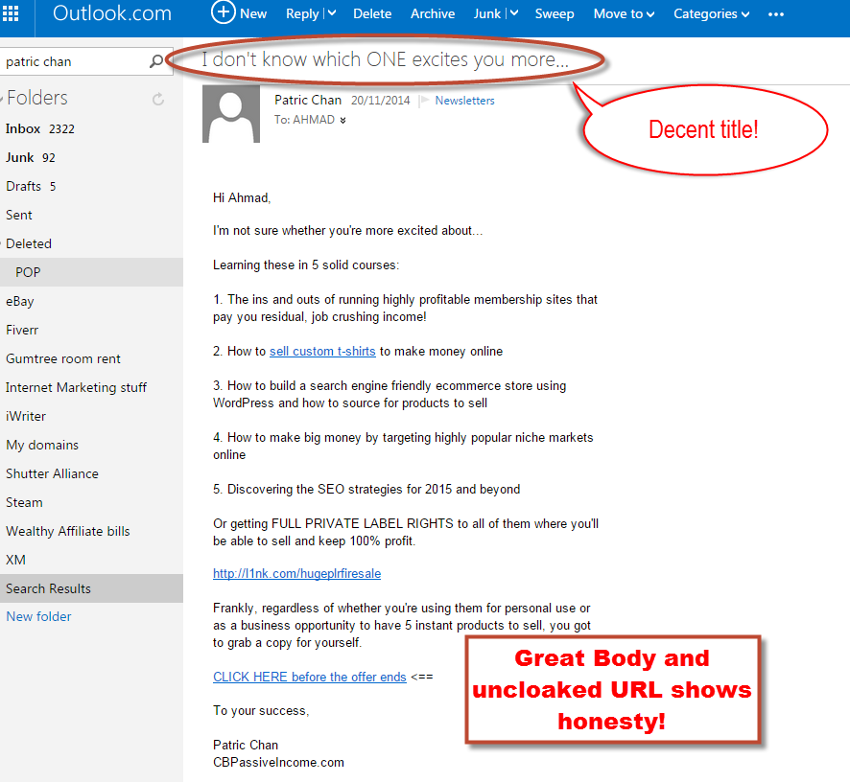The width and height of the screenshot is (850, 782).
Task: Click the sender name Patric Chan
Action: [x=308, y=101]
